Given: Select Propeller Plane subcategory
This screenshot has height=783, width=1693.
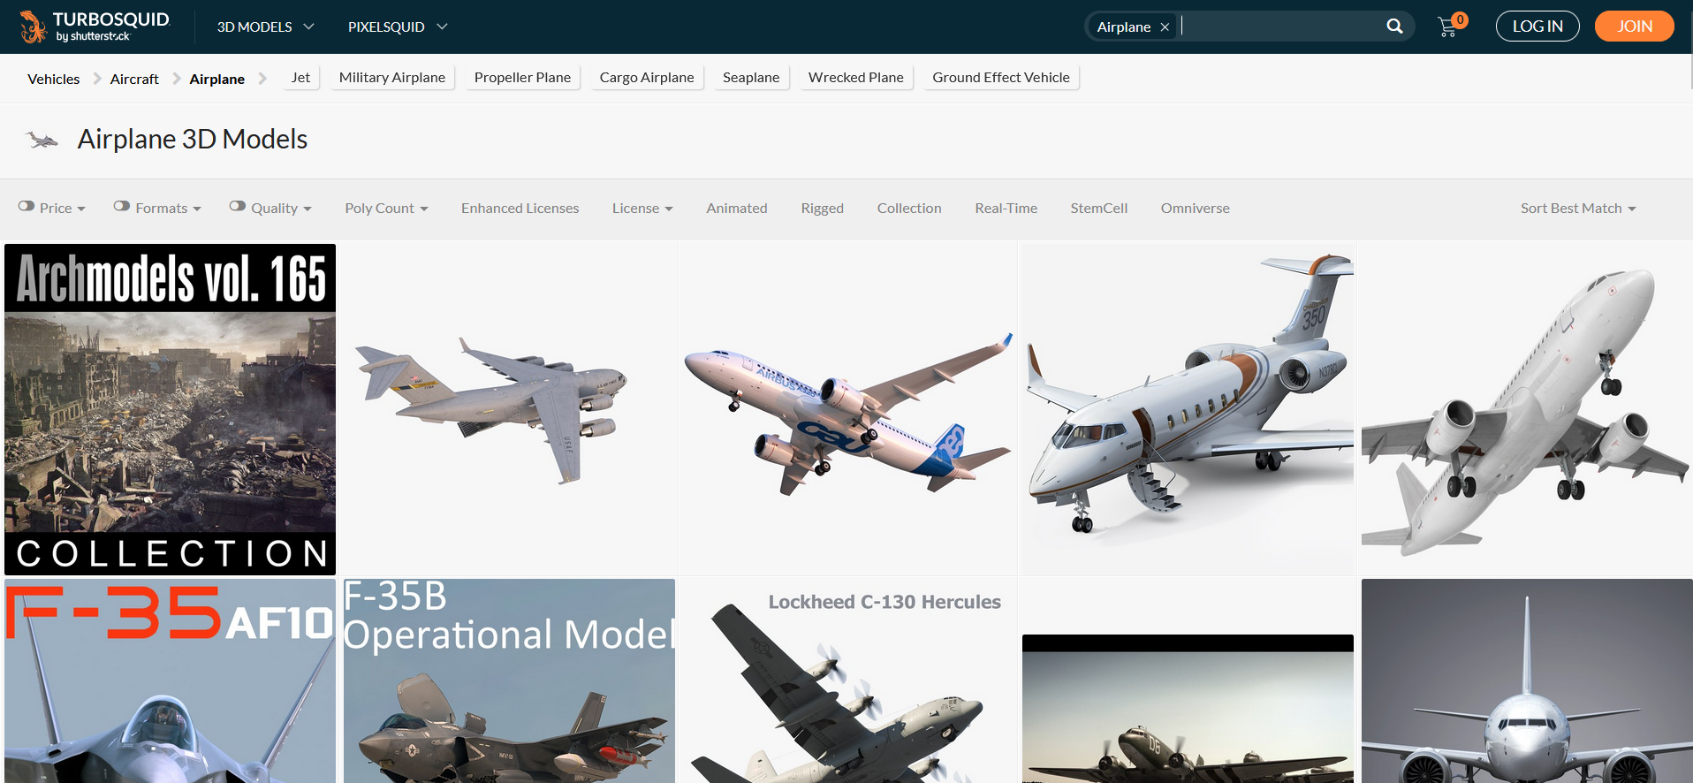Looking at the screenshot, I should click(x=522, y=78).
